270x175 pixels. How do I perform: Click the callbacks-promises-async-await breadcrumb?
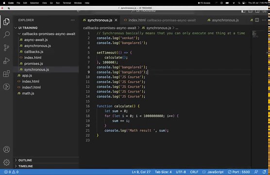[110, 28]
